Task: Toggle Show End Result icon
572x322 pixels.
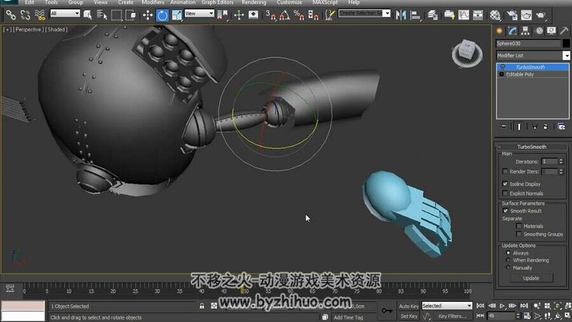Action: coord(519,127)
